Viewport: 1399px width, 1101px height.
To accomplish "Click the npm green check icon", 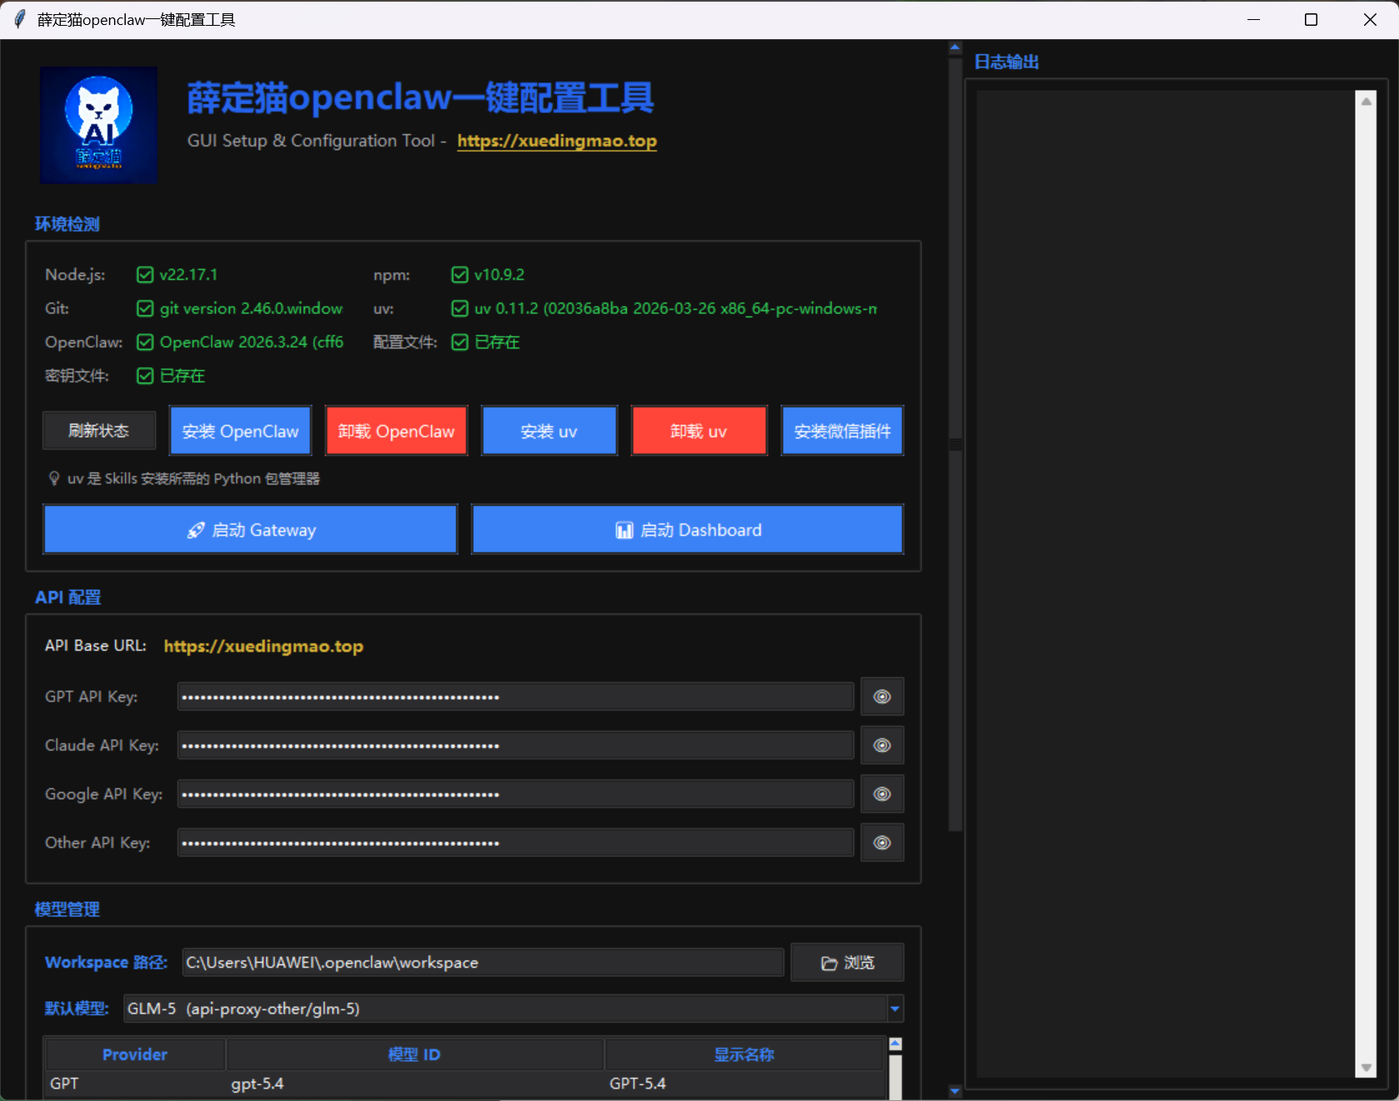I will coord(460,275).
